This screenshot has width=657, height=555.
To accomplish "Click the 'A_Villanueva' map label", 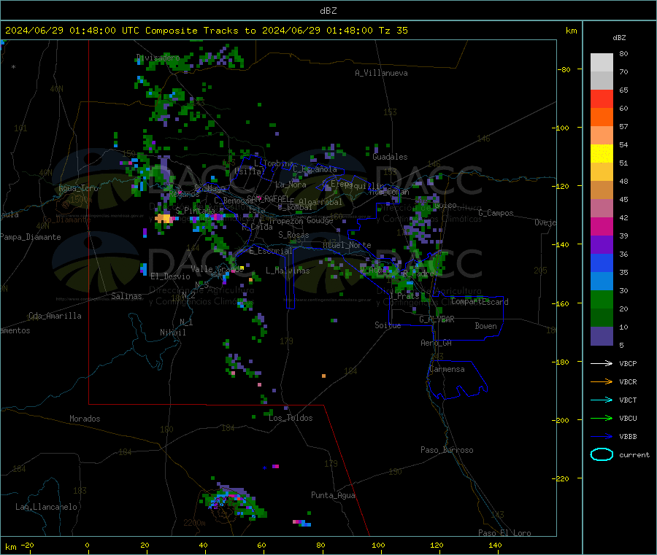I will [x=381, y=73].
